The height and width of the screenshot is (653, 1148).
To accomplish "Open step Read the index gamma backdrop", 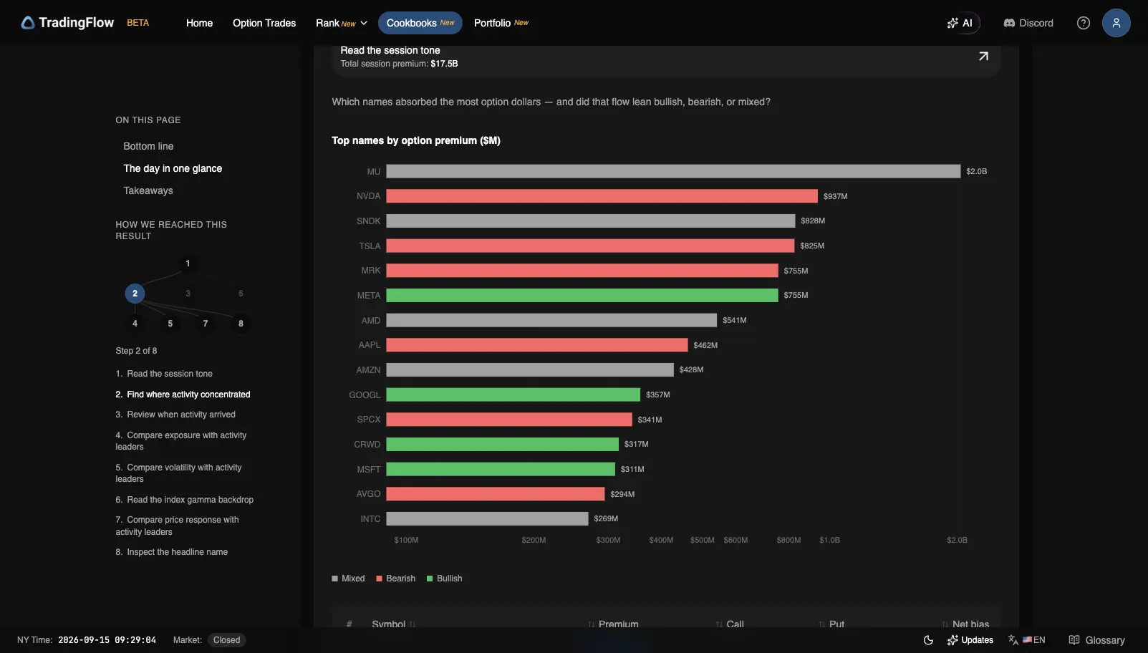I will tap(185, 500).
